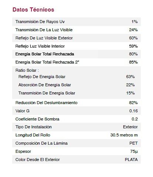This screenshot has width=153, height=177.
Task: Select the Coeficiente De Sombra row
Action: 76,119
